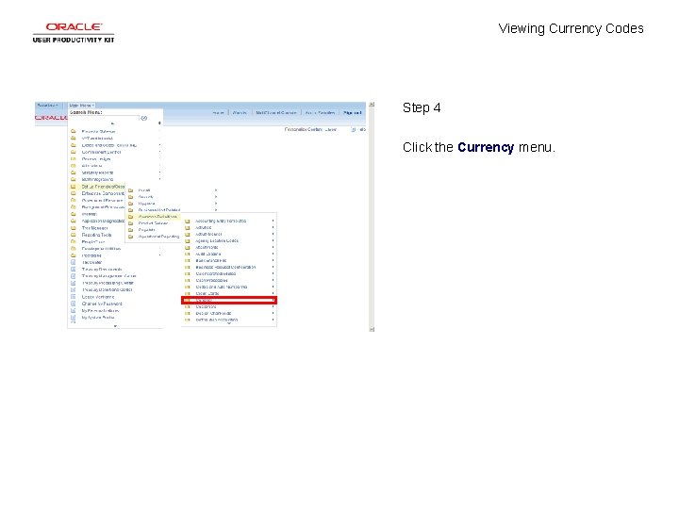Click the Main Menu dropdown
Screen dimensions: 679x509
pyautogui.click(x=82, y=106)
